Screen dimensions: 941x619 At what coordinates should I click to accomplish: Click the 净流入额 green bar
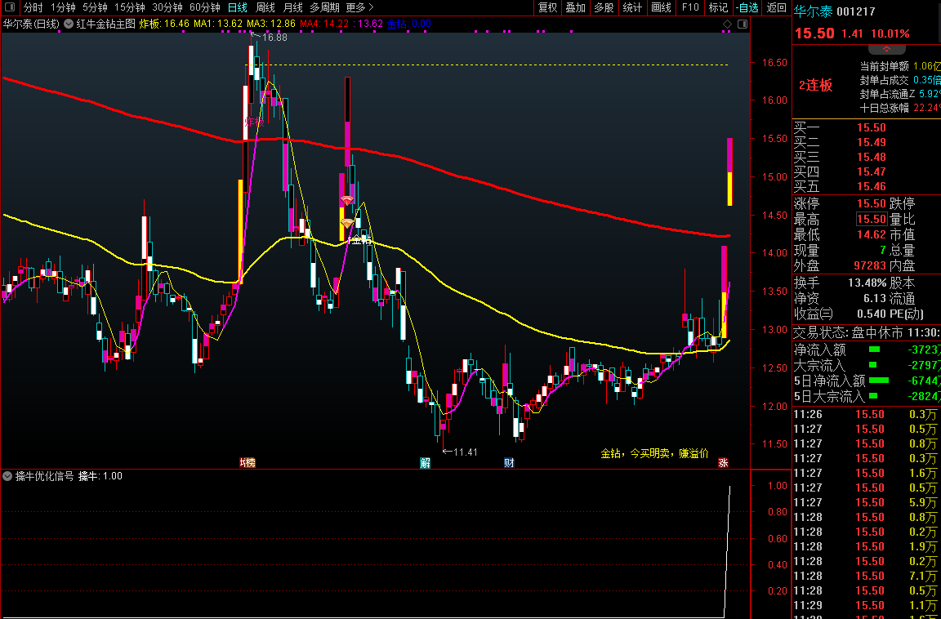coord(874,349)
